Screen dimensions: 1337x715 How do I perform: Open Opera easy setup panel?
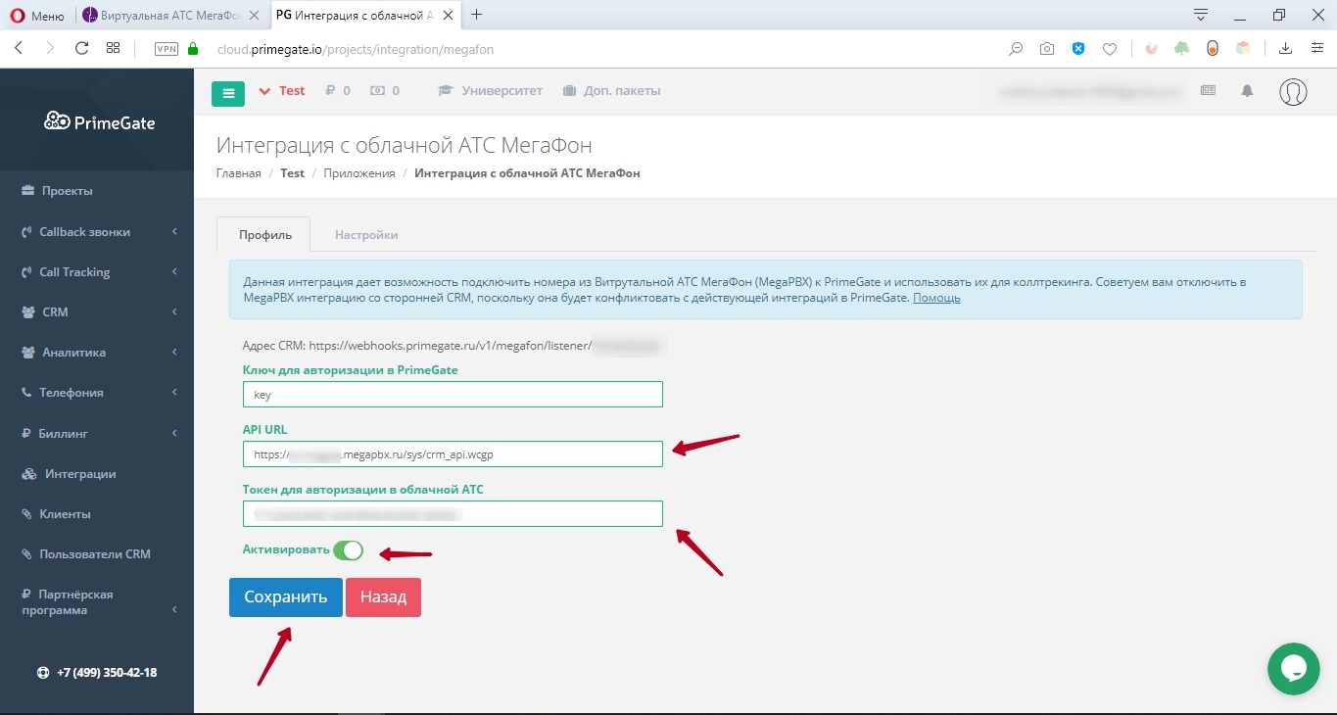[x=1317, y=48]
